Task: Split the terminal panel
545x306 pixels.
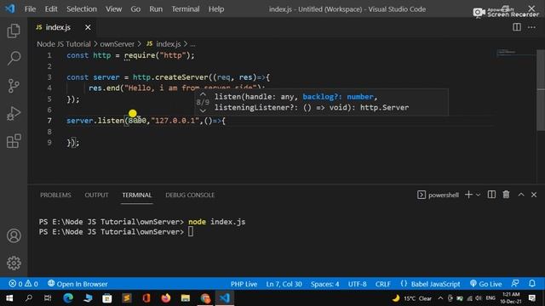Action: tap(491, 195)
